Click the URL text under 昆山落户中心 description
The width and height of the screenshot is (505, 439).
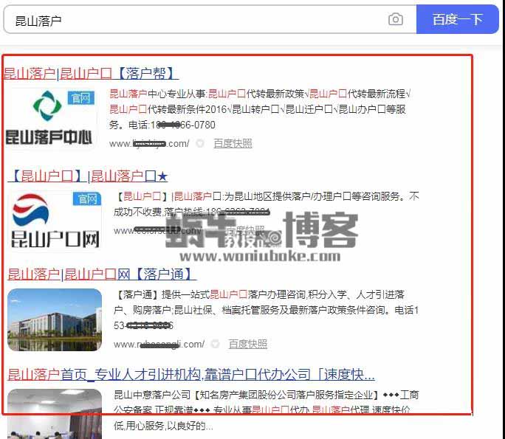click(x=149, y=143)
